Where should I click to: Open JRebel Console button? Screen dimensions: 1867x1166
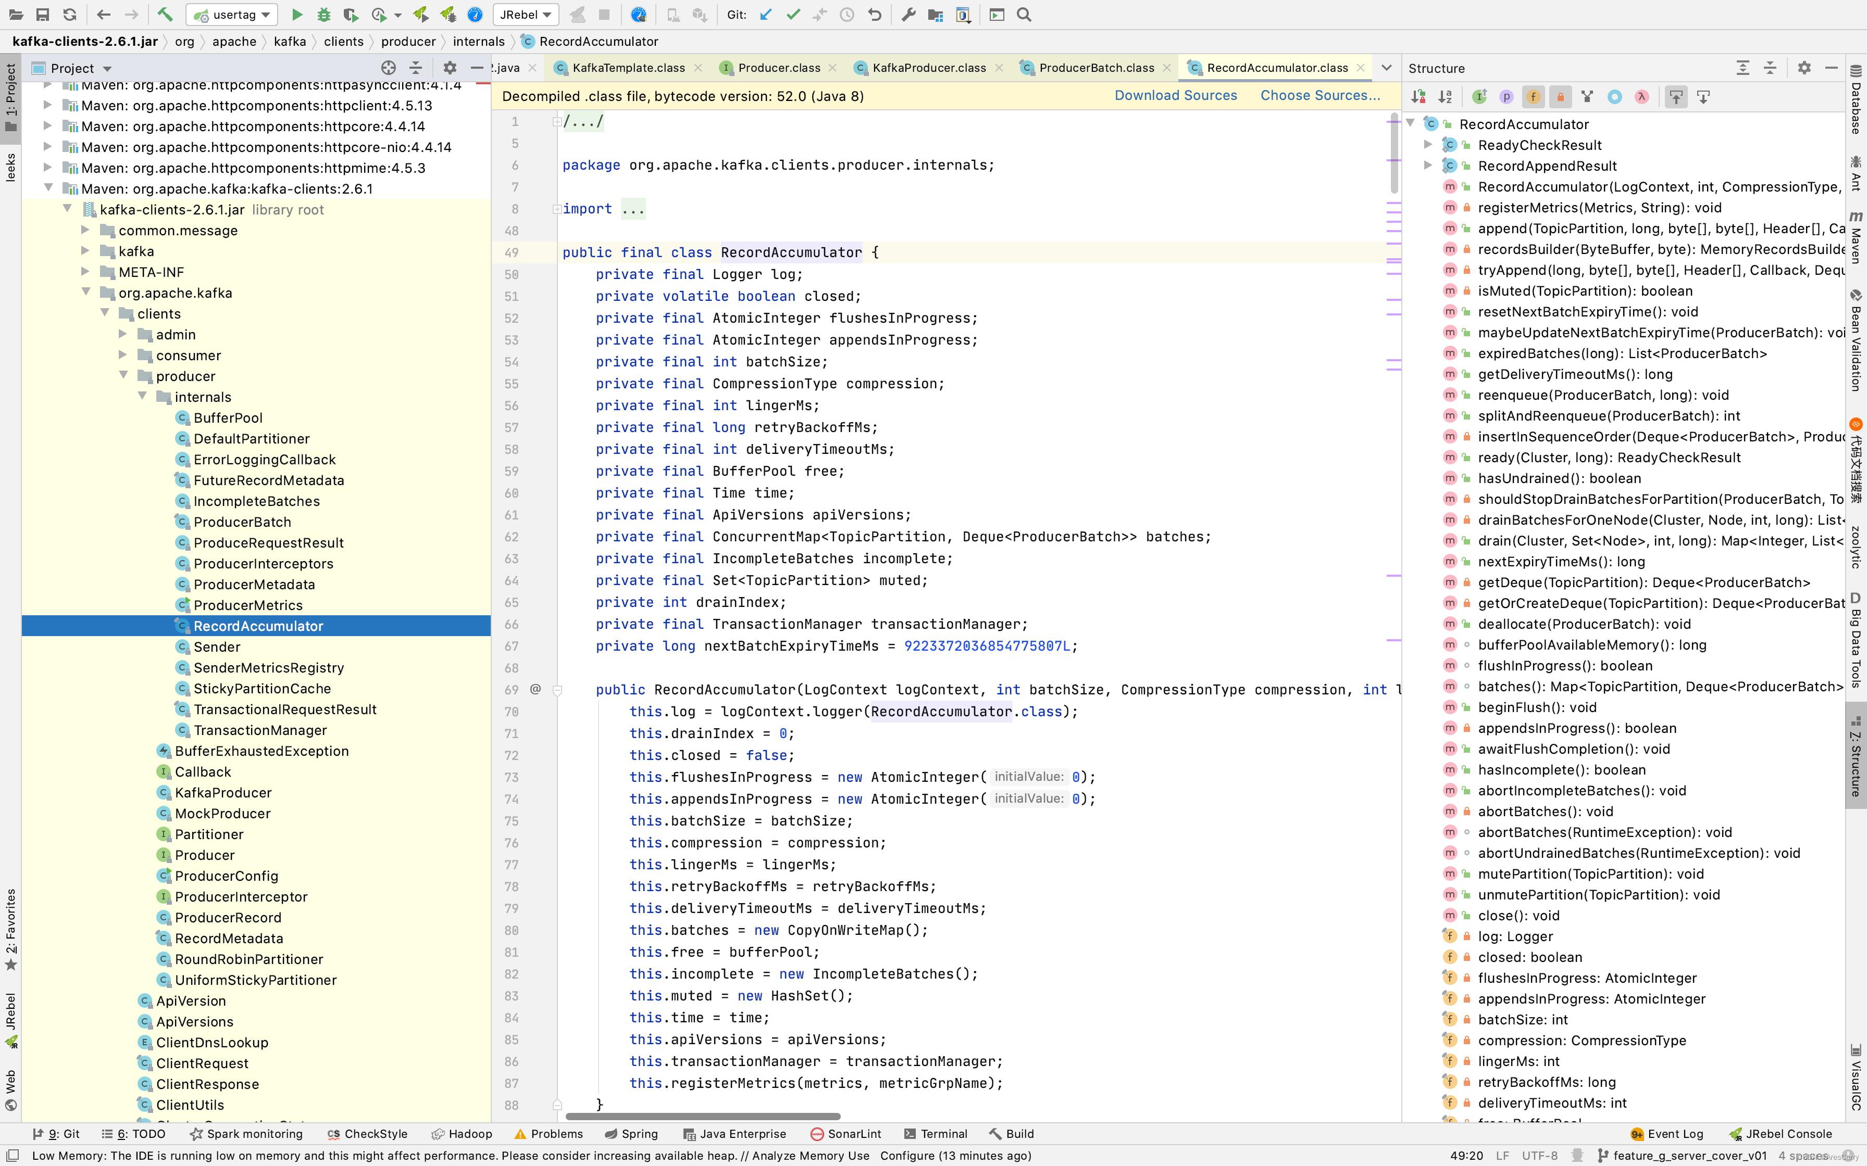click(1781, 1134)
